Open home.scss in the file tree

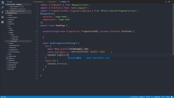pos(15,39)
